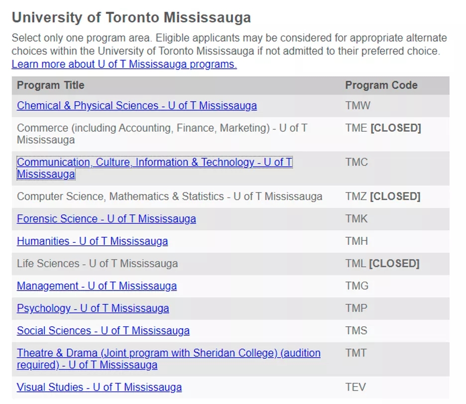Viewport: 466px width, 404px height.
Task: Click the Program Title column header
Action: coord(50,85)
